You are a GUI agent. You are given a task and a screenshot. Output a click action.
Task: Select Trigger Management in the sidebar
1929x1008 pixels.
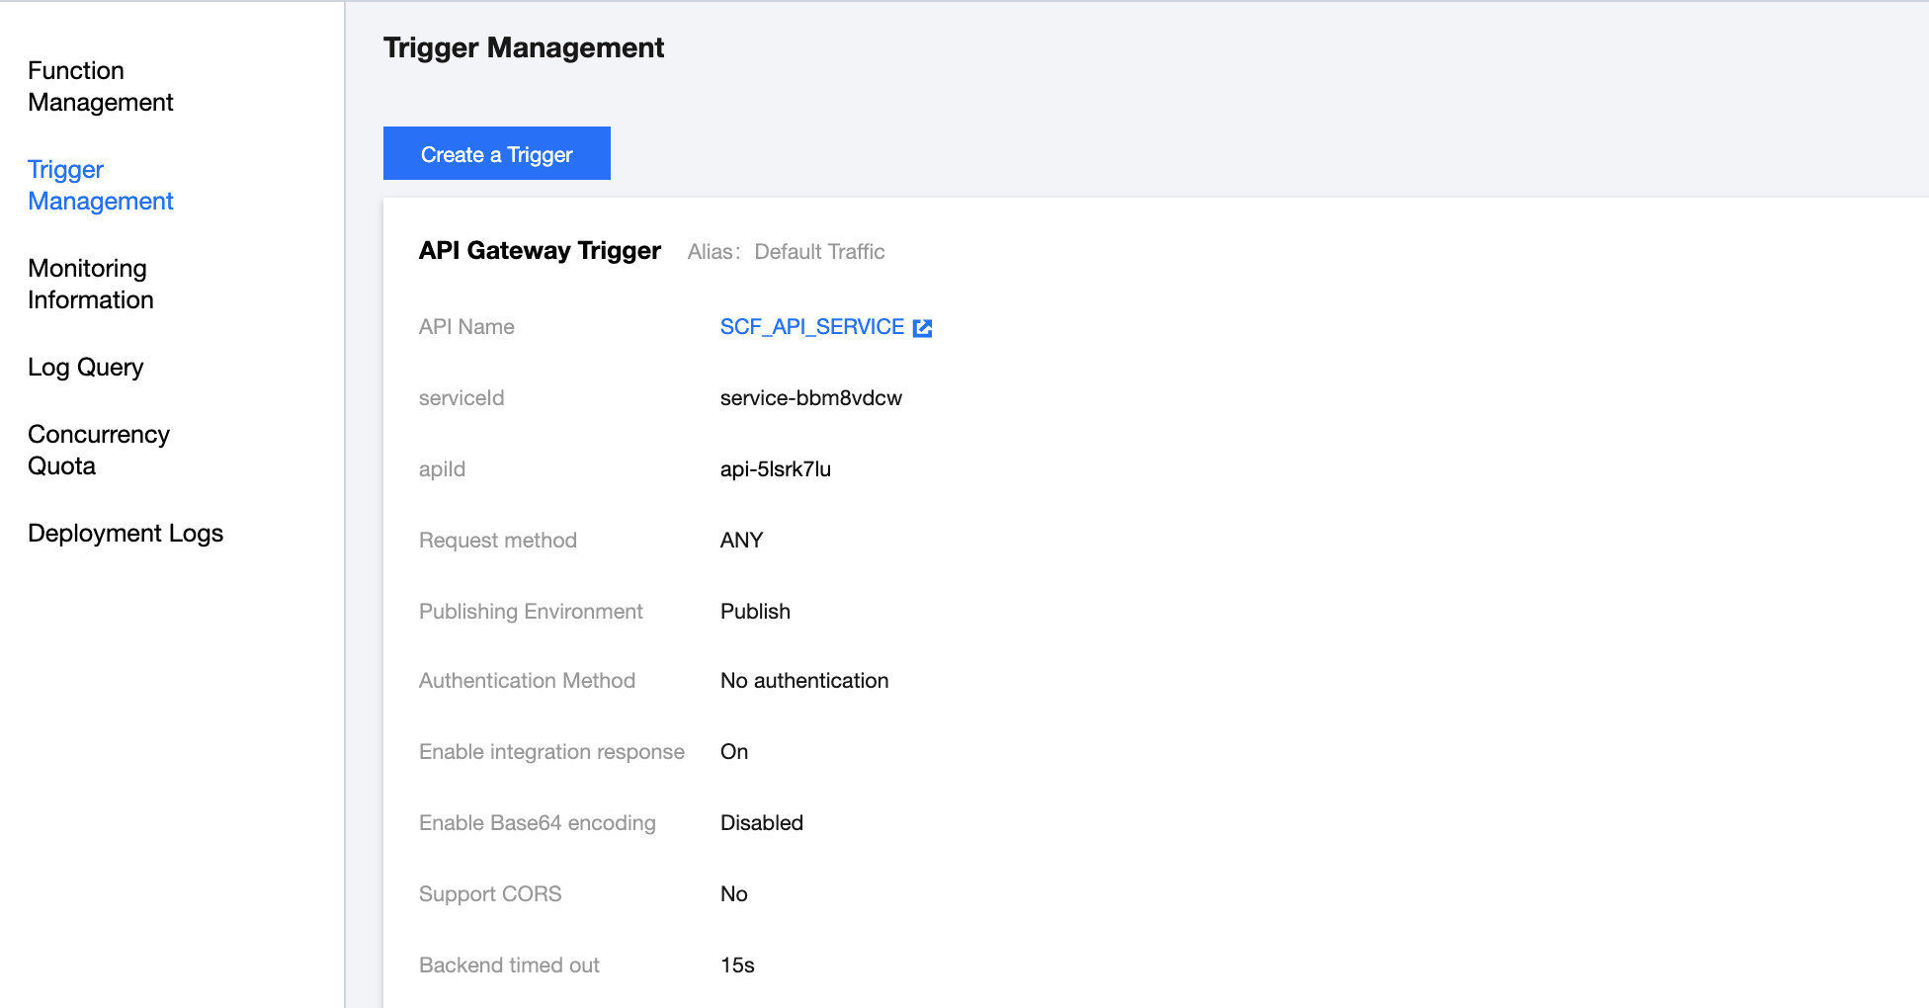pos(100,186)
